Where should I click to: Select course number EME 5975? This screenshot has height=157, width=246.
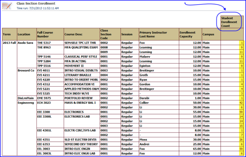tap(44, 98)
